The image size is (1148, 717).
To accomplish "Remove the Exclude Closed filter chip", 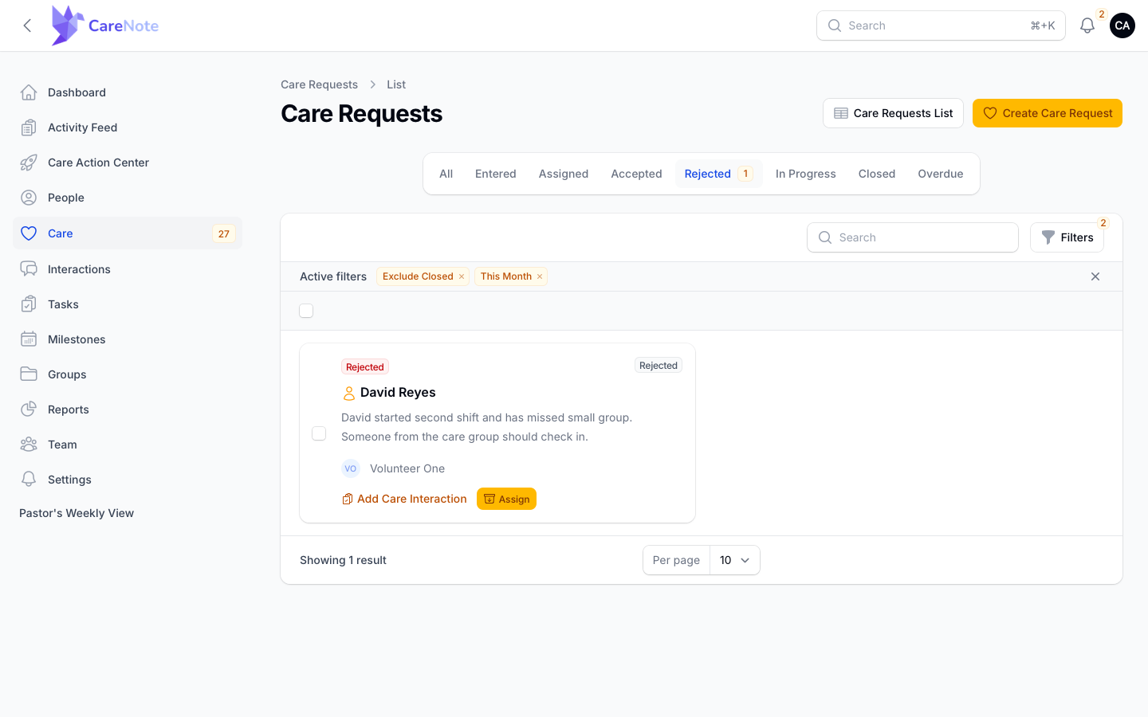I will point(462,276).
